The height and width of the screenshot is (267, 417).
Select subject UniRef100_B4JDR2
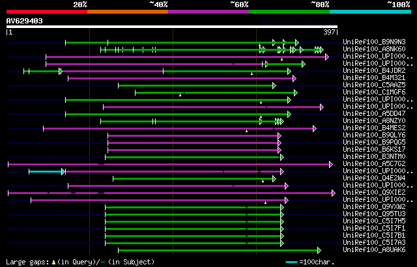coord(374,71)
